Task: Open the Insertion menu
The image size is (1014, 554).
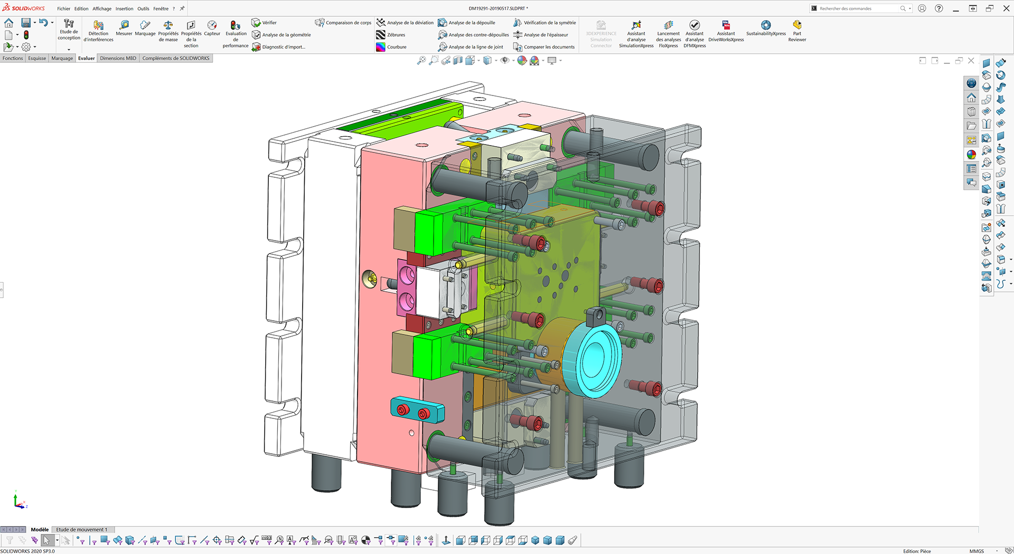Action: pyautogui.click(x=124, y=8)
